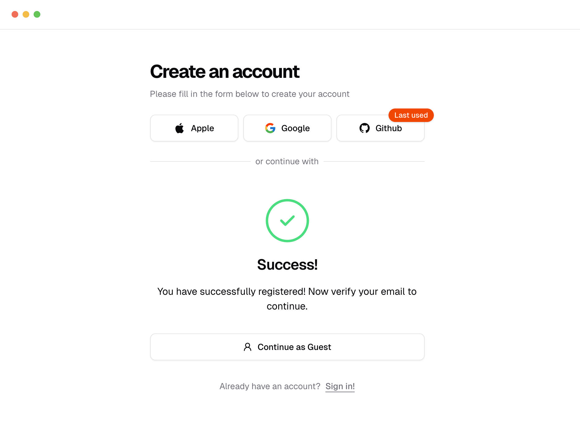Click the email verification instruction text

[287, 298]
